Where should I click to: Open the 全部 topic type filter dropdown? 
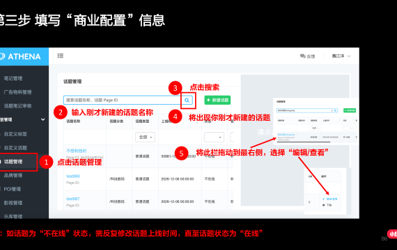[146, 137]
